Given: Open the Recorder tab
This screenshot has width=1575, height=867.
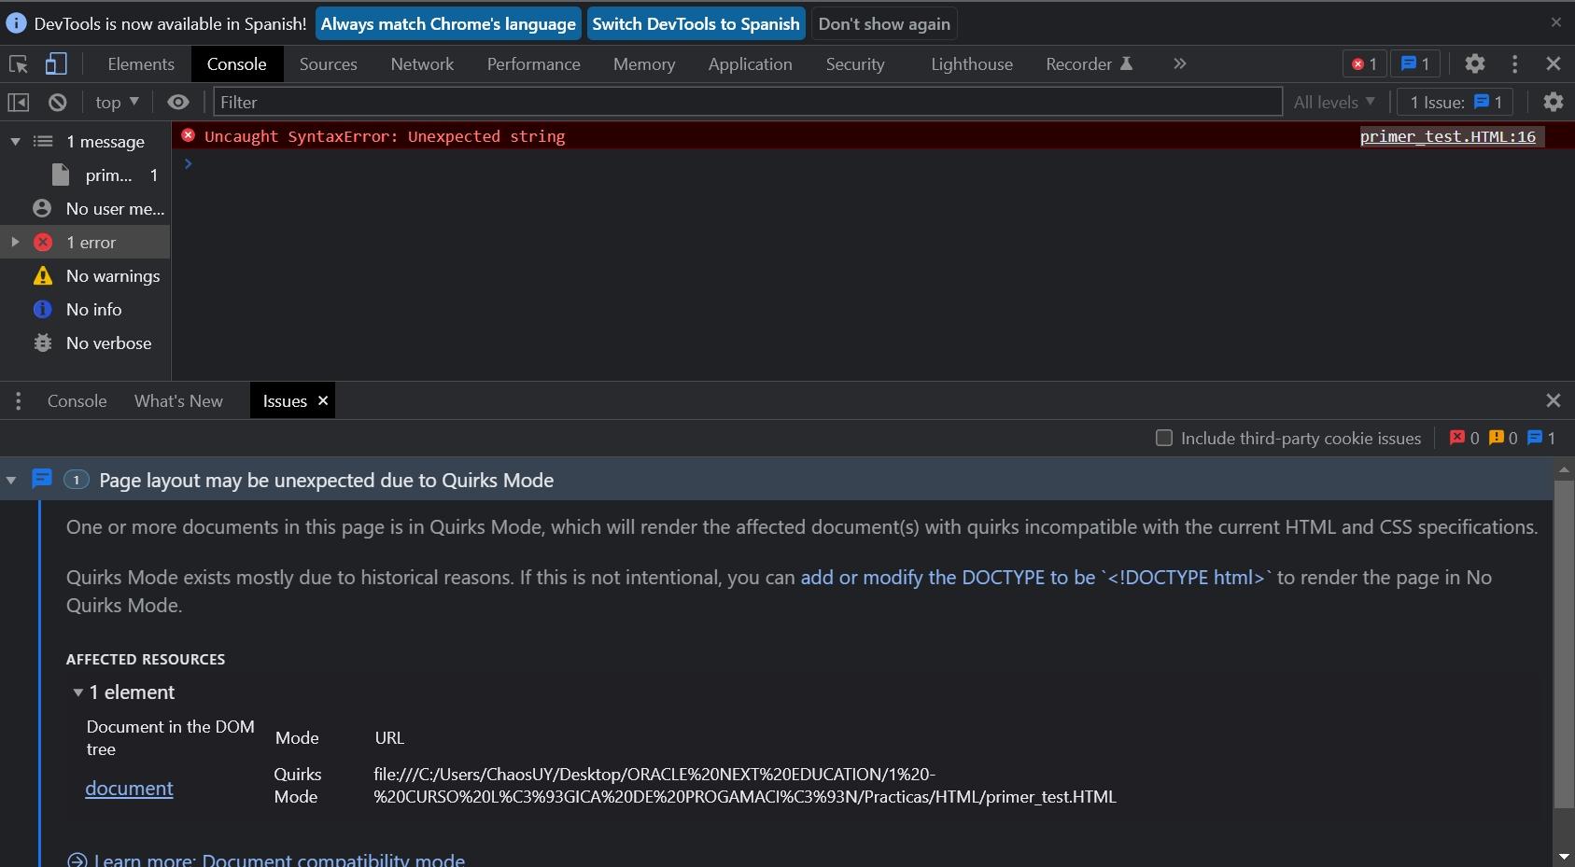Looking at the screenshot, I should click(x=1089, y=63).
